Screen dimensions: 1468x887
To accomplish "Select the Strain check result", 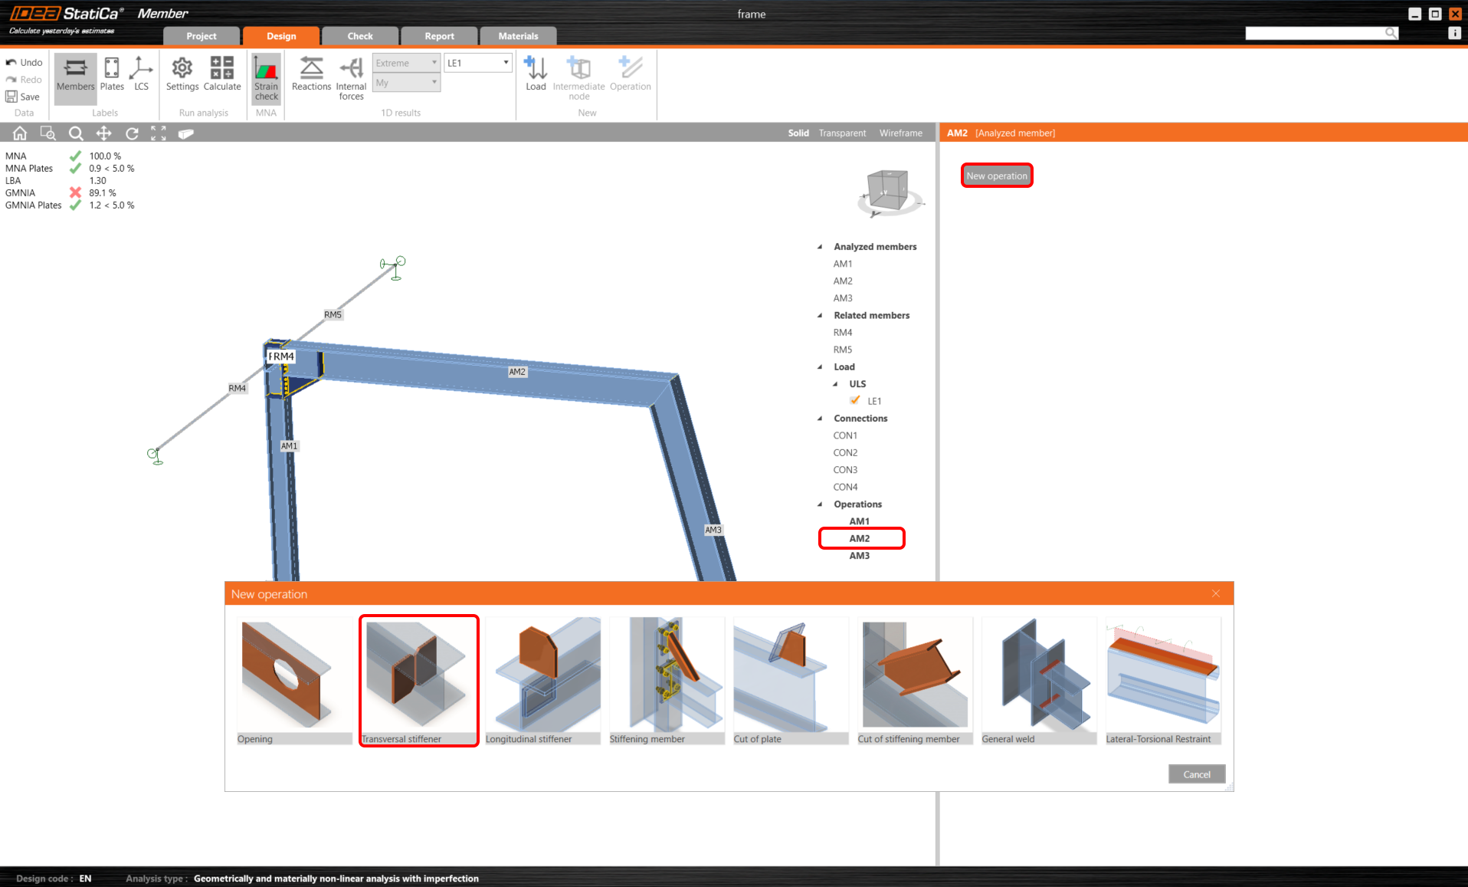I will tap(266, 78).
